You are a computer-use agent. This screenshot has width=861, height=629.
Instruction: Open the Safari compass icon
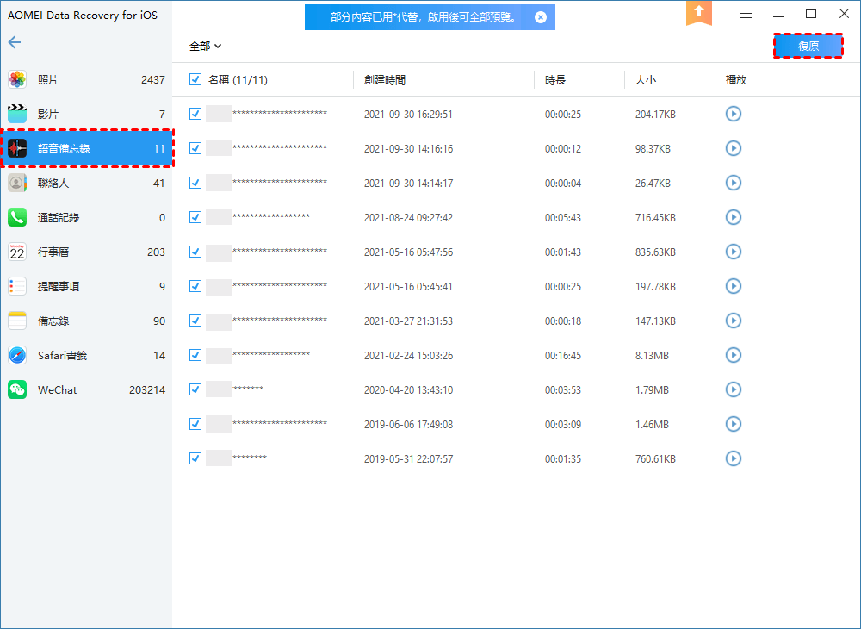[17, 355]
